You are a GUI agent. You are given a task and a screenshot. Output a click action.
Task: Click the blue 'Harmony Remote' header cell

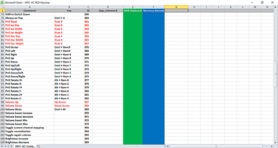click(x=153, y=11)
